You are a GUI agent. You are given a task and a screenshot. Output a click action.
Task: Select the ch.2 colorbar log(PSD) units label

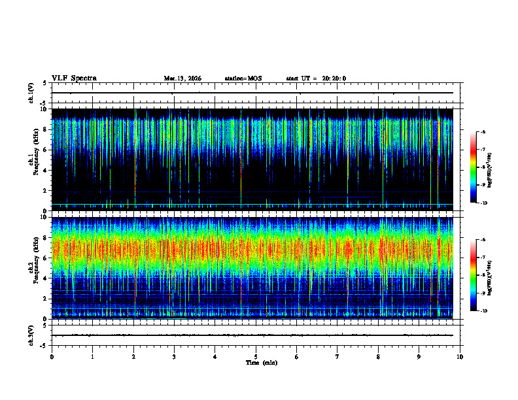[x=490, y=278]
